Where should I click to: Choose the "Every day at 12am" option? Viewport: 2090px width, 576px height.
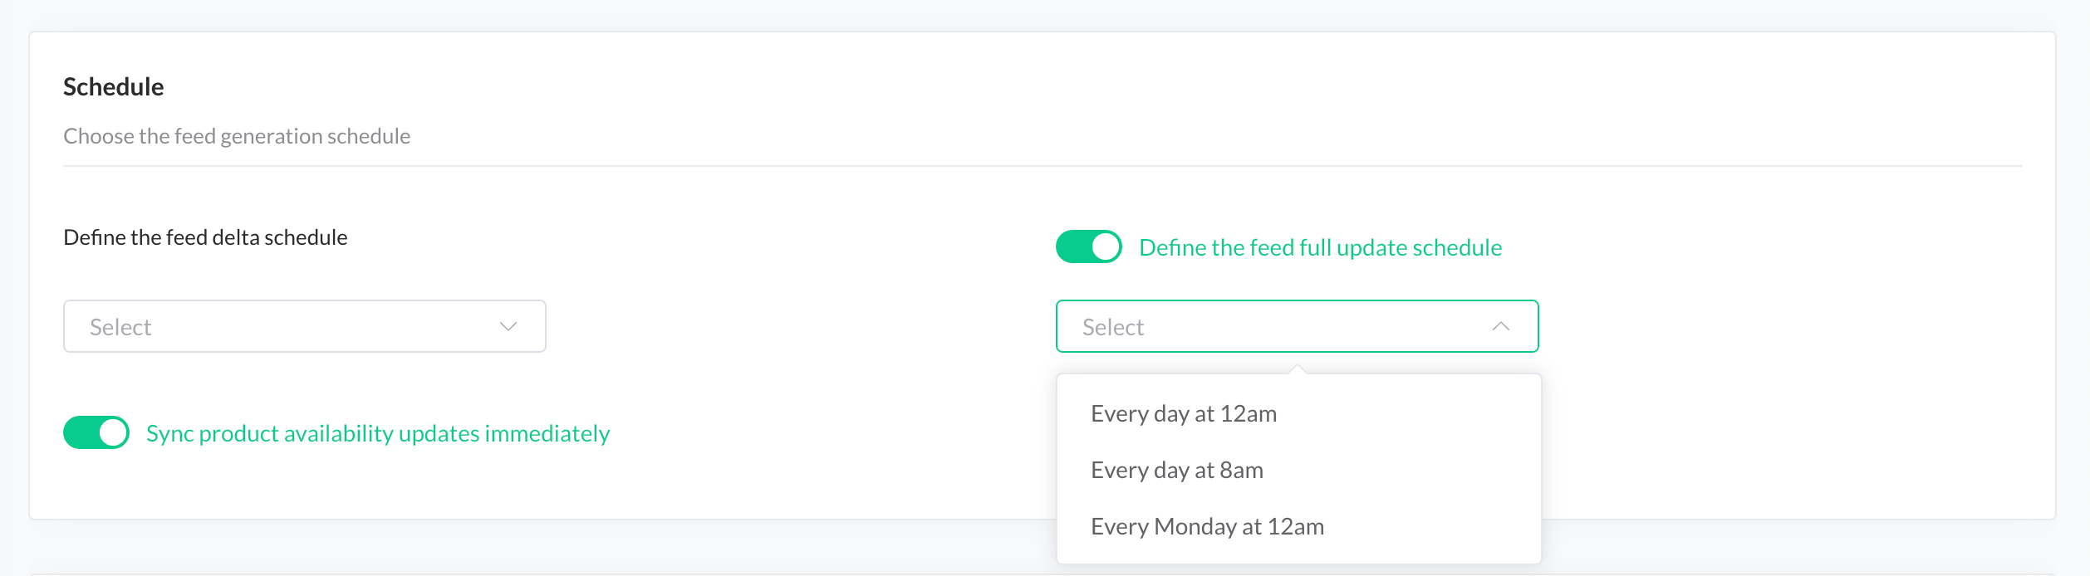click(x=1183, y=414)
